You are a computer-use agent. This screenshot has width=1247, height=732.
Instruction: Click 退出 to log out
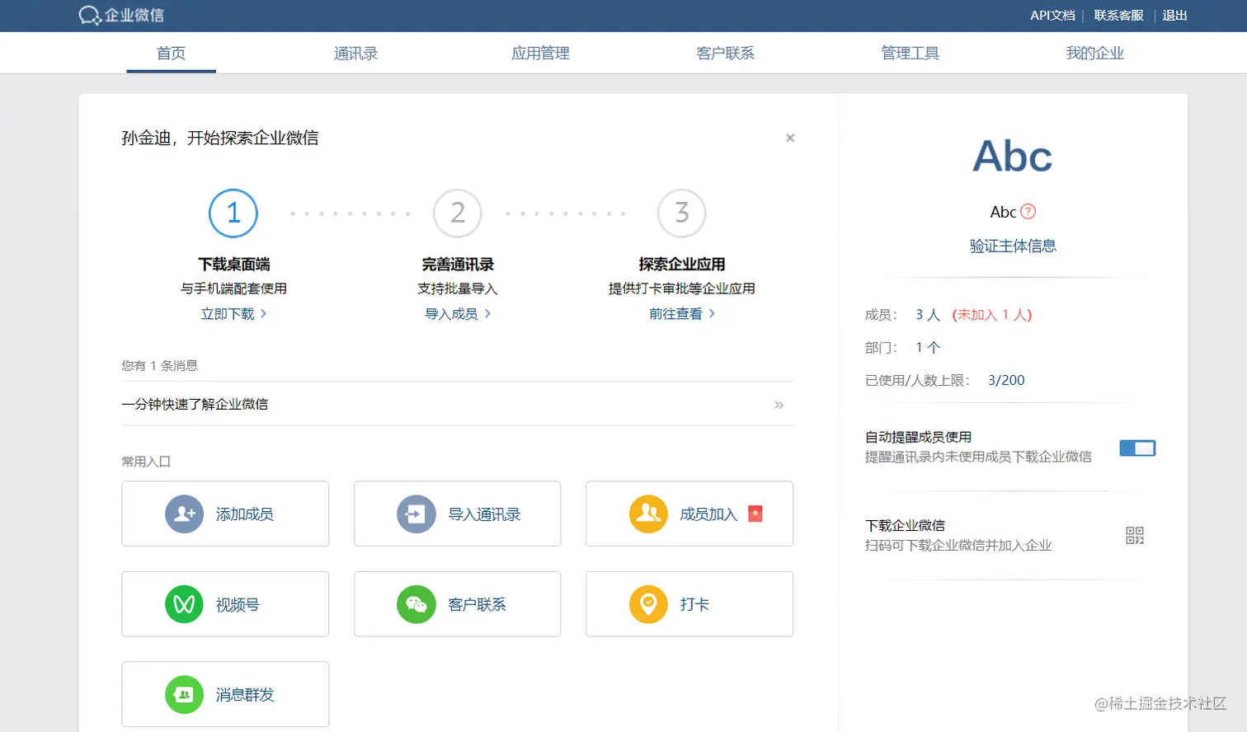pyautogui.click(x=1174, y=16)
